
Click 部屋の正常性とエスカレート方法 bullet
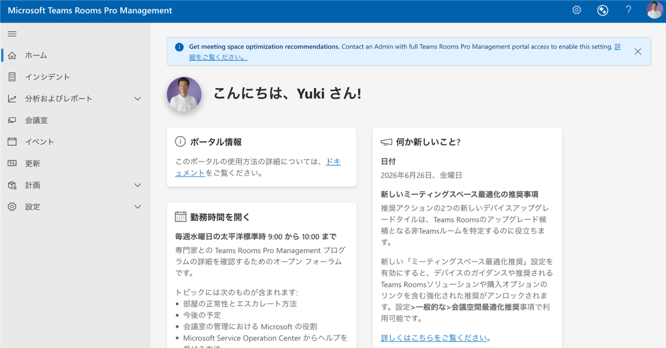240,304
